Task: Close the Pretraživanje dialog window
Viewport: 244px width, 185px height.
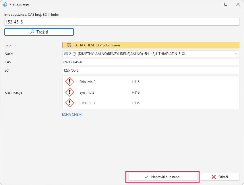Action: pyautogui.click(x=238, y=4)
